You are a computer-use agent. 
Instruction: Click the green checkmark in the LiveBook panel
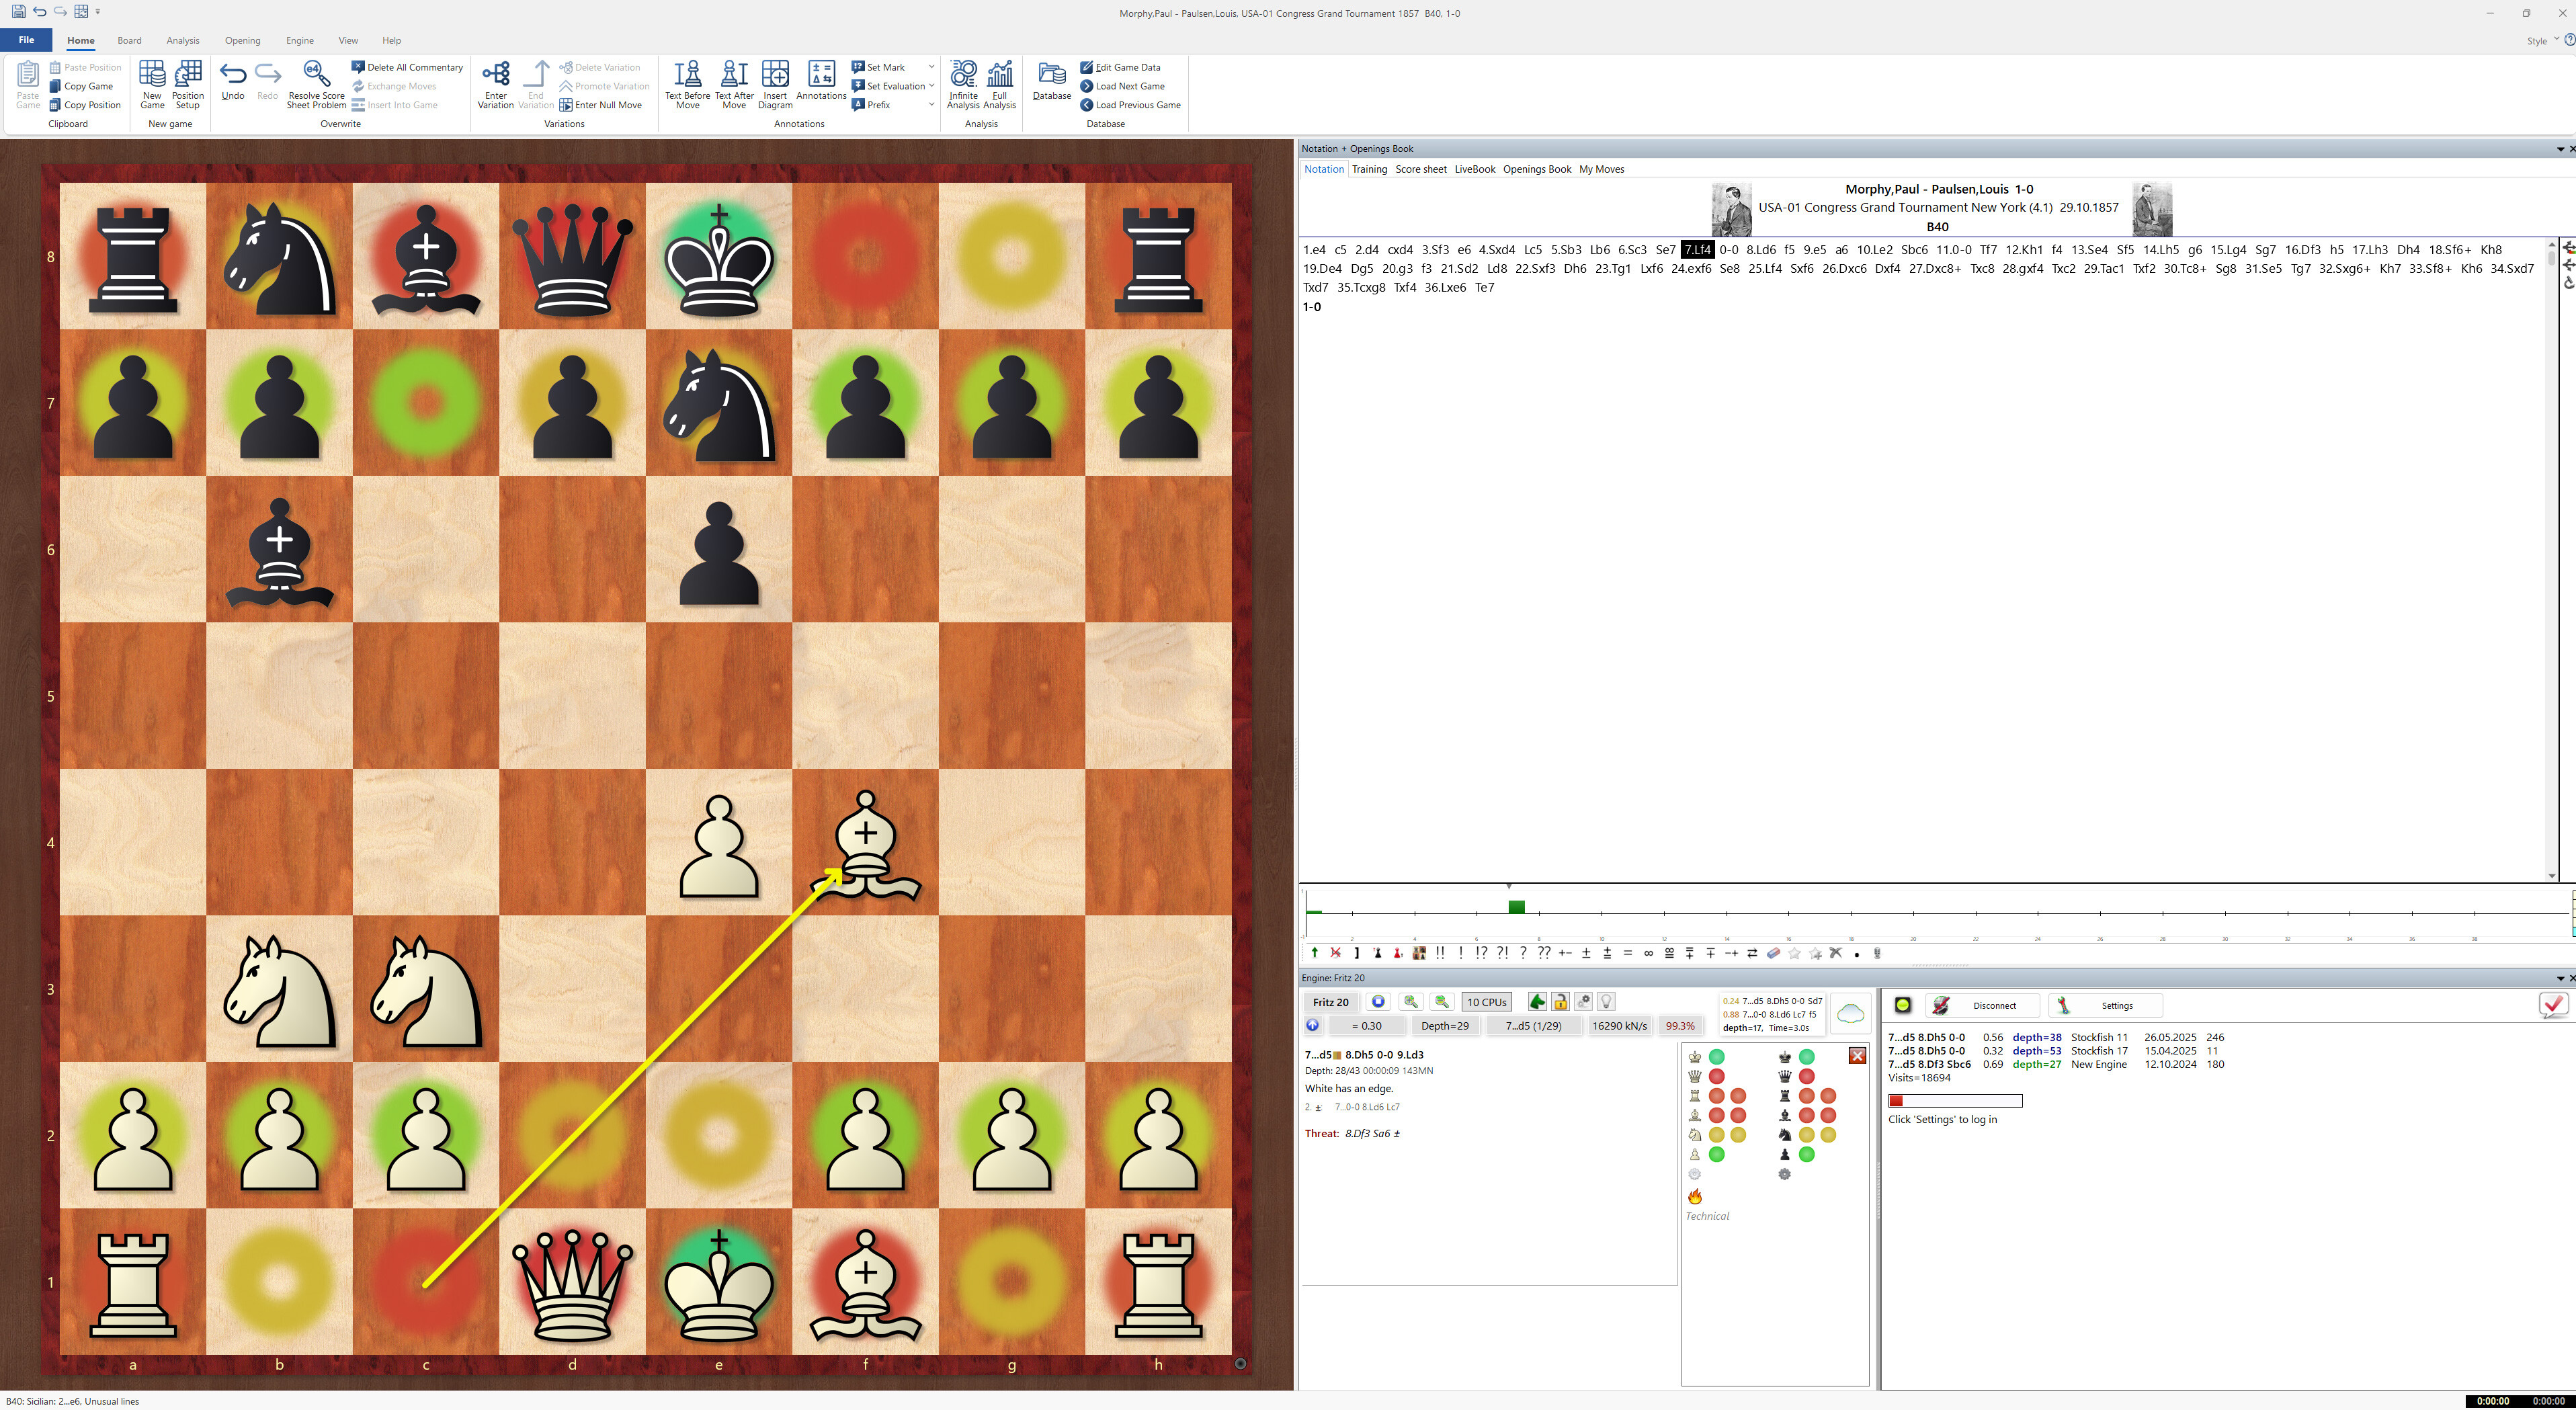(x=2553, y=1006)
